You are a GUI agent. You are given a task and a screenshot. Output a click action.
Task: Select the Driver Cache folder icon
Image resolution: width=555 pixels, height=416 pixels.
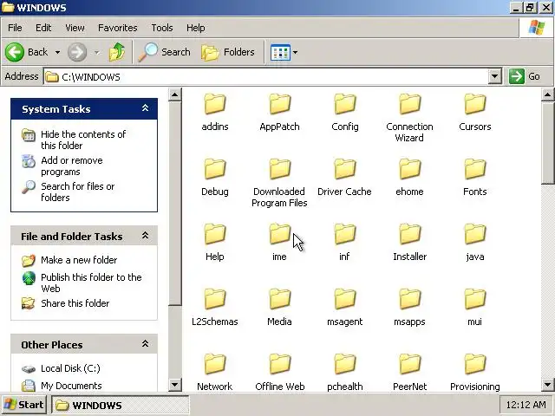tap(345, 169)
